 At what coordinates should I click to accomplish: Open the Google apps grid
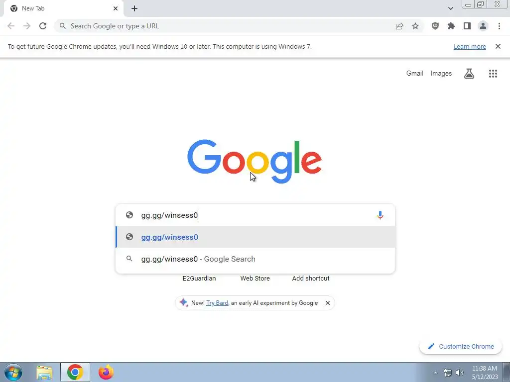493,74
